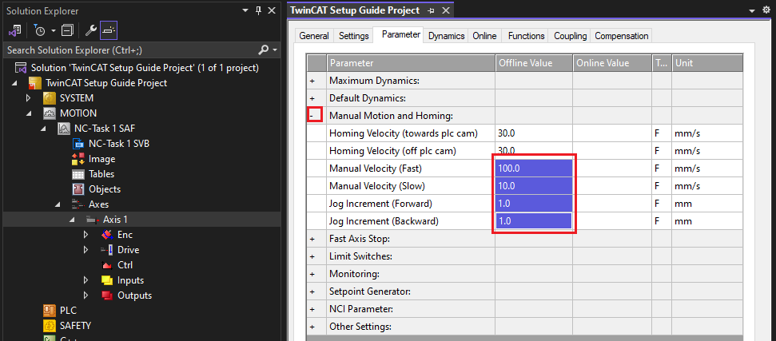Screen dimensions: 776x341
Task: Close the Solution Explorer panel
Action: pyautogui.click(x=271, y=10)
